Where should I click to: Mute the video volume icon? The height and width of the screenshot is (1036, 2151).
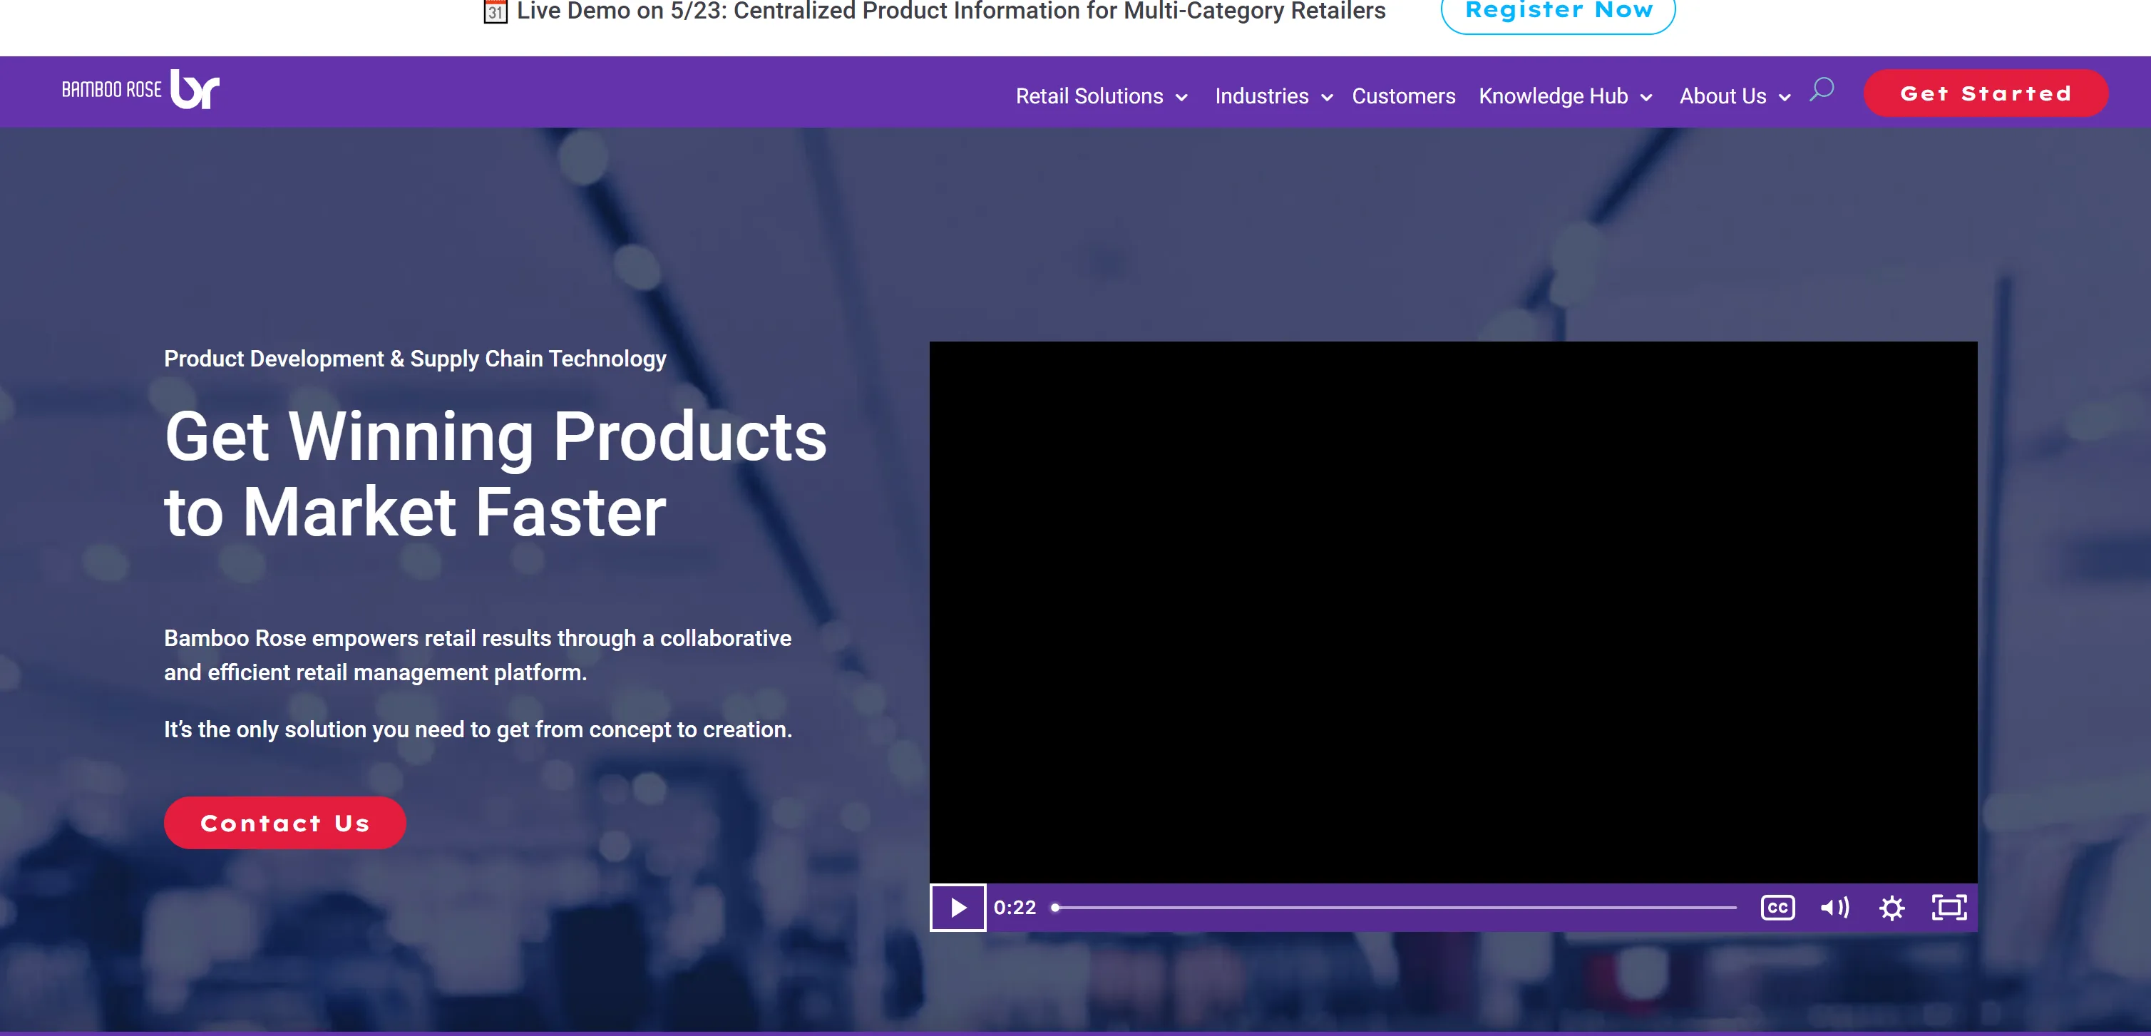[x=1834, y=907]
